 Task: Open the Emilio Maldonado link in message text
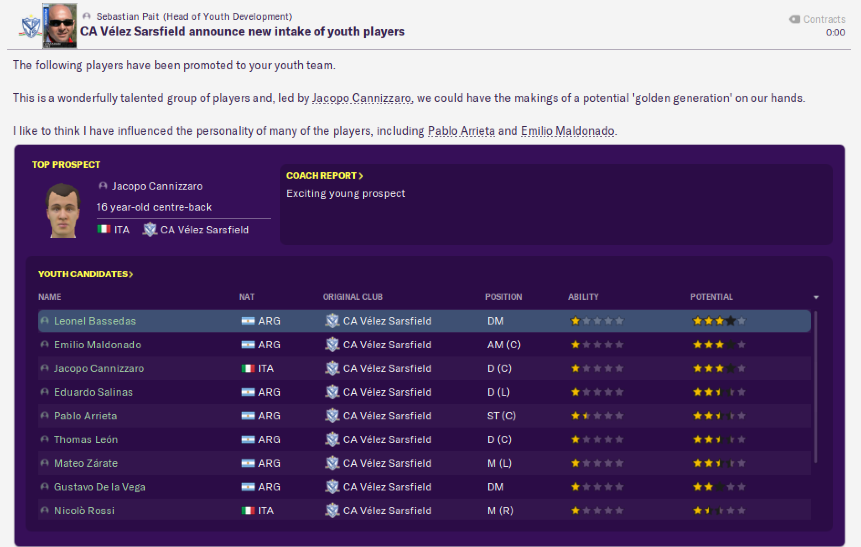(567, 131)
